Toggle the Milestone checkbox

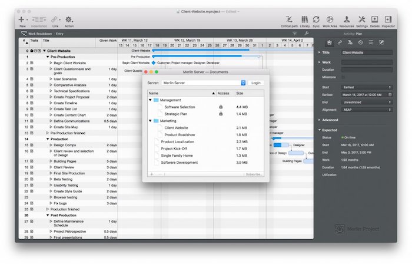tap(343, 77)
